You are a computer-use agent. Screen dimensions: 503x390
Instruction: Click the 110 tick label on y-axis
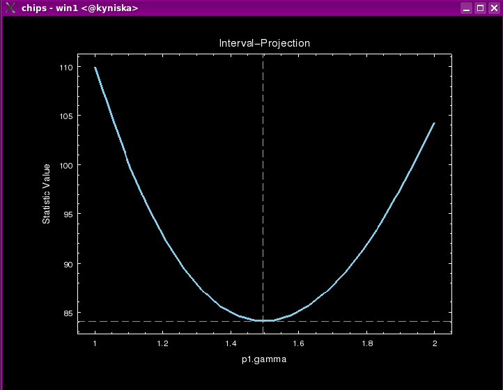tap(65, 68)
